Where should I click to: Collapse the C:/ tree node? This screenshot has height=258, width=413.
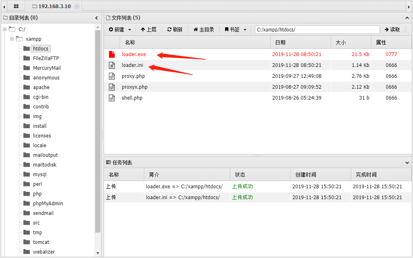pos(5,29)
